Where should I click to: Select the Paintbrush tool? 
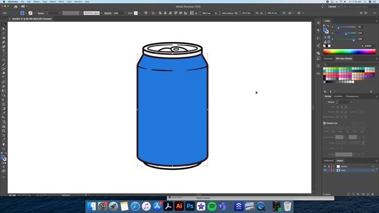[x=4, y=64]
